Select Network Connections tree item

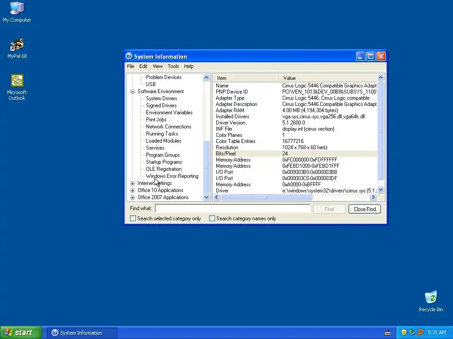[169, 127]
